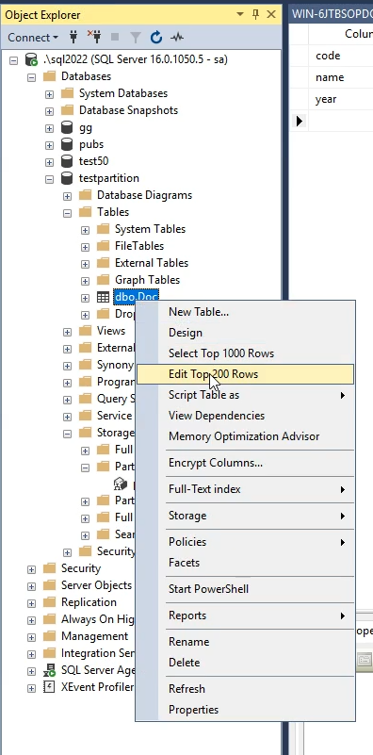Select the pubs database icon
Image resolution: width=373 pixels, height=755 pixels.
pyautogui.click(x=67, y=144)
